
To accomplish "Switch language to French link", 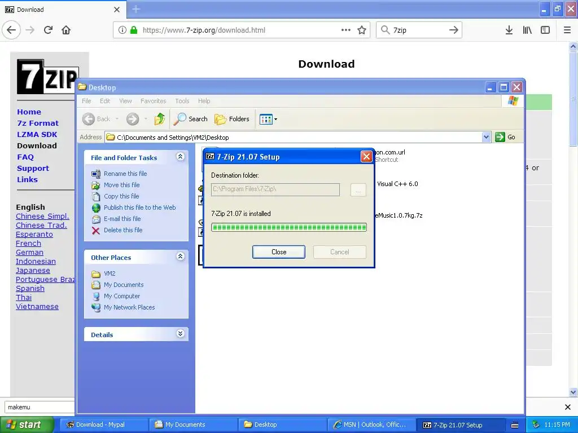I will pyautogui.click(x=28, y=244).
